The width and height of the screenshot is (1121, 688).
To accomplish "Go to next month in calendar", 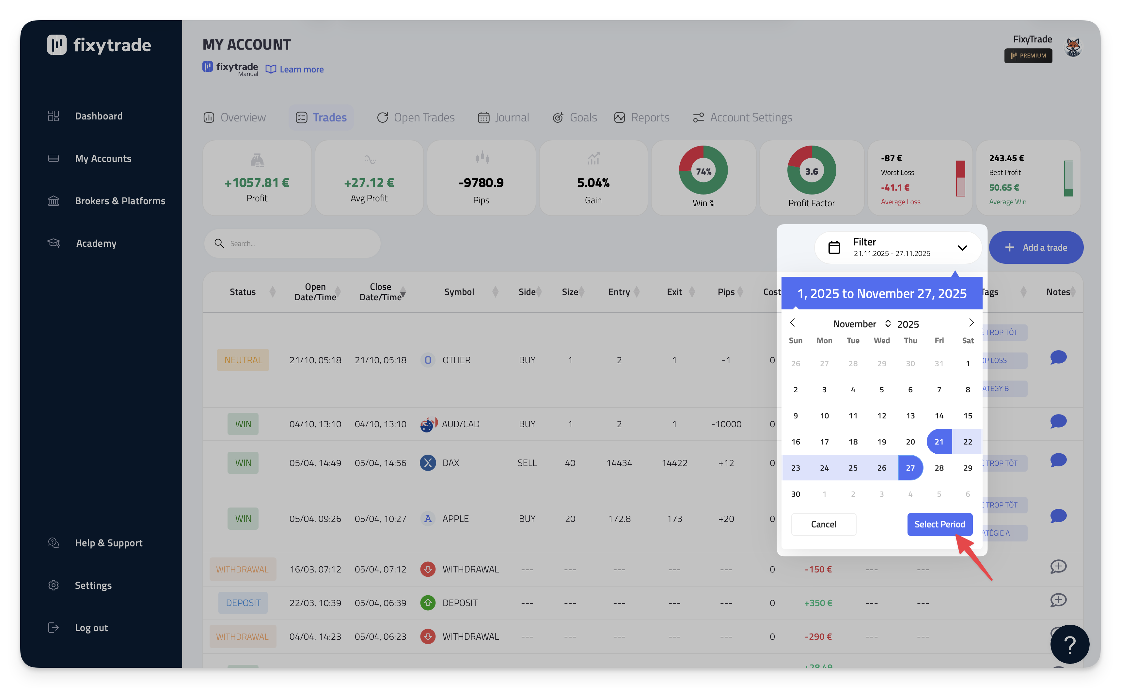I will 971,322.
